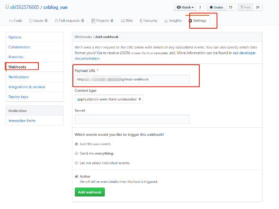Open the Code tab
This screenshot has height=209, width=279.
click(x=16, y=21)
